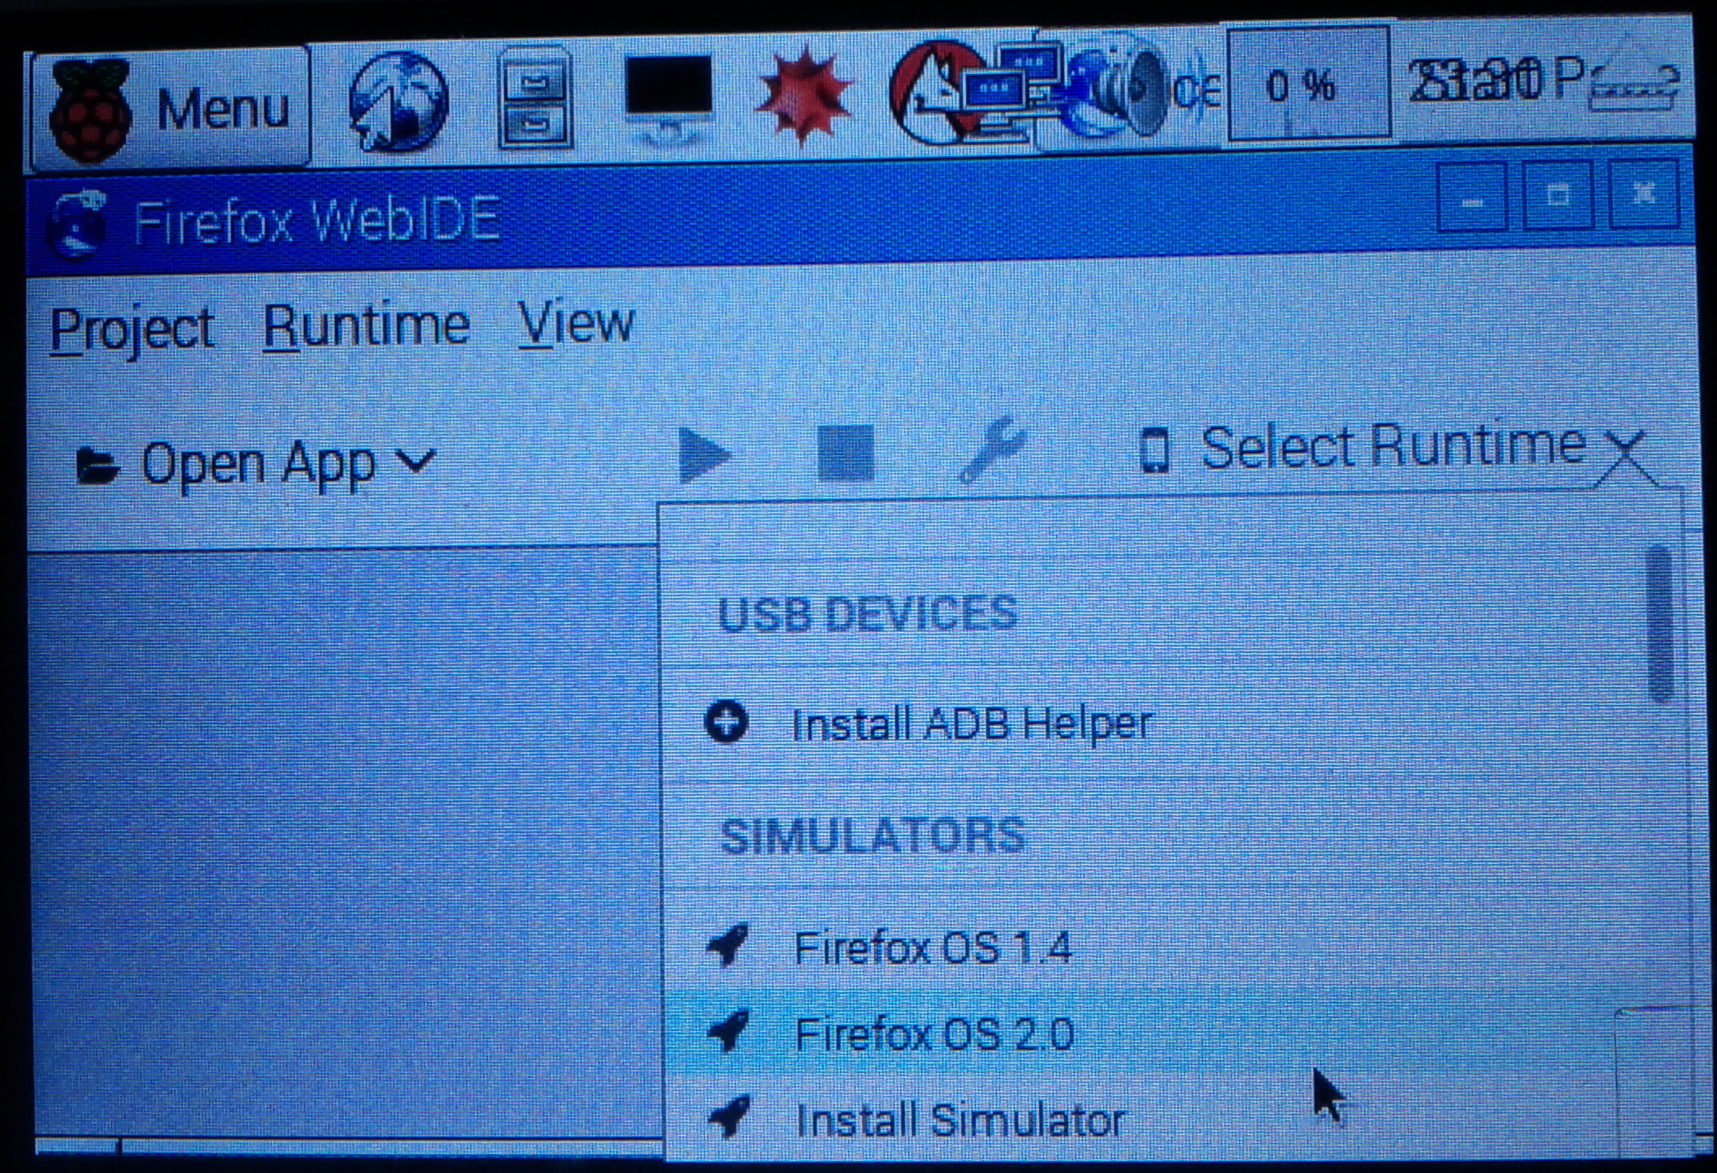1717x1173 pixels.
Task: Click the wrench debug app icon
Action: [991, 449]
